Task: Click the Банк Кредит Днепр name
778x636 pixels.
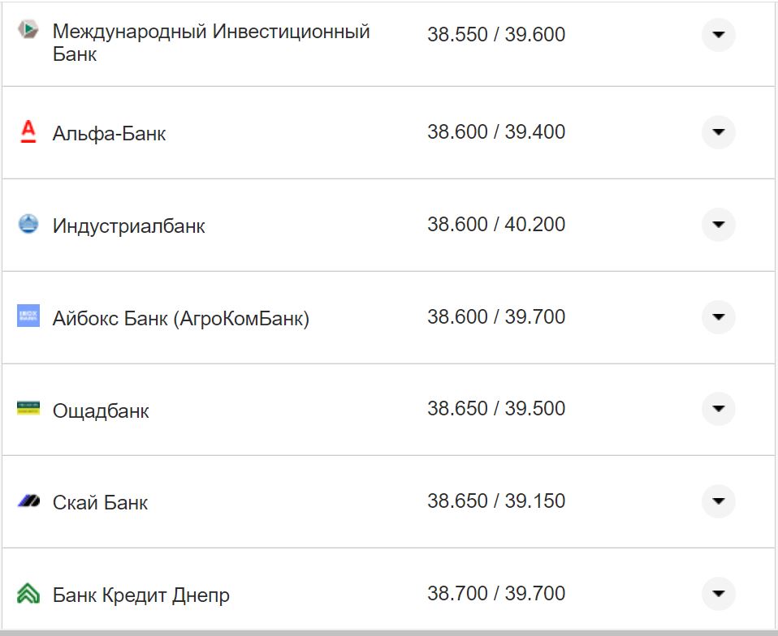Action: click(142, 595)
